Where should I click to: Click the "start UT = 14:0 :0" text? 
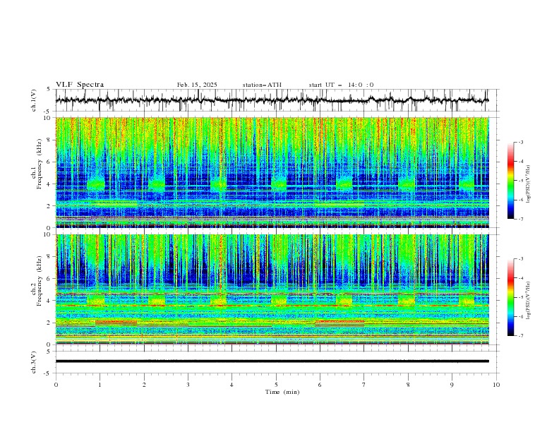click(x=341, y=85)
